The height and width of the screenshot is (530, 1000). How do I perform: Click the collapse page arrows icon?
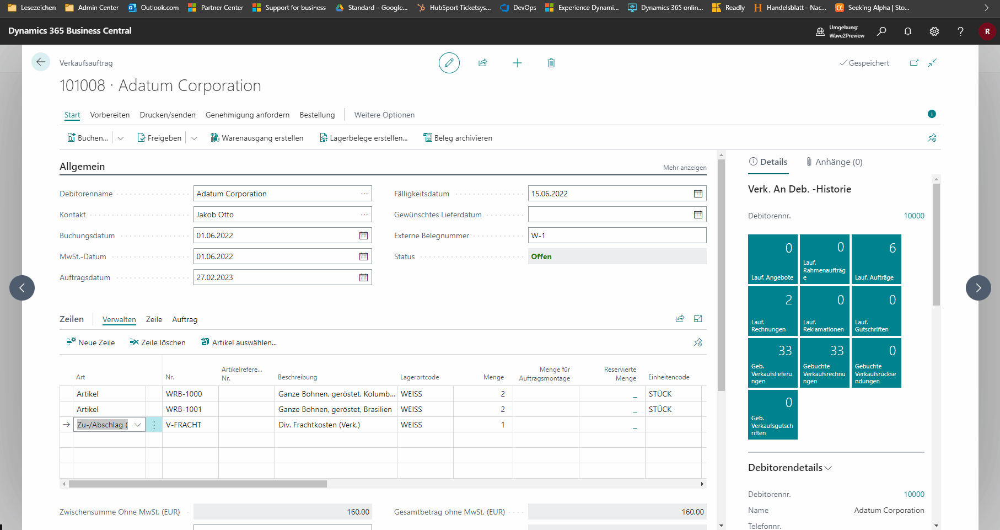[x=932, y=63]
